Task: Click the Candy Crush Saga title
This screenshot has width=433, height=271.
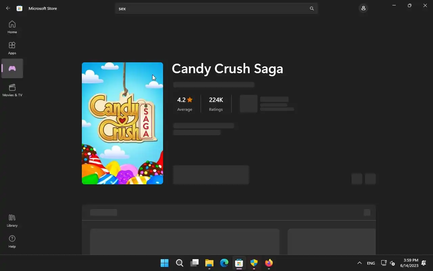Action: click(x=227, y=69)
